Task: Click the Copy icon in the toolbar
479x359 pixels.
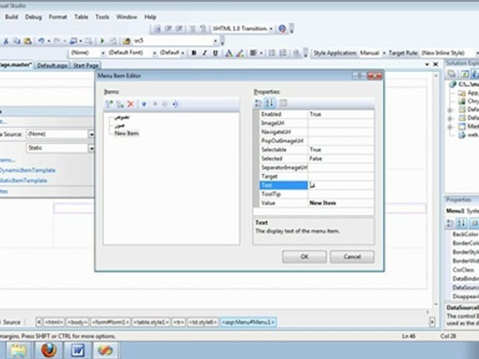Action: click(17, 41)
